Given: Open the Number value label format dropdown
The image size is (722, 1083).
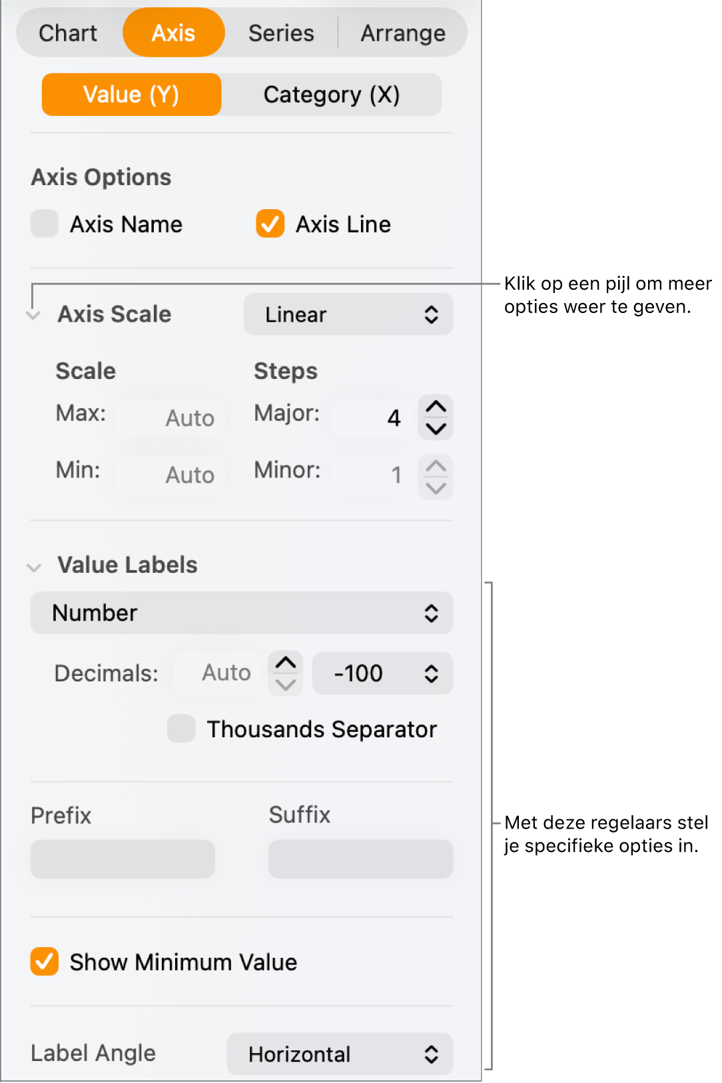Looking at the screenshot, I should 242,613.
